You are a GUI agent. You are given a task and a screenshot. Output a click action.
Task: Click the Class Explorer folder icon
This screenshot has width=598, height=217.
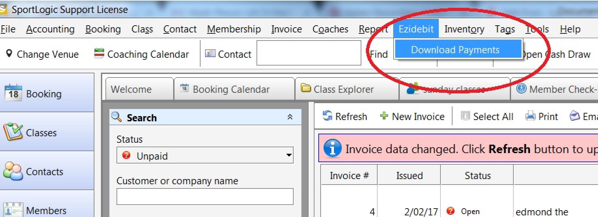[306, 88]
